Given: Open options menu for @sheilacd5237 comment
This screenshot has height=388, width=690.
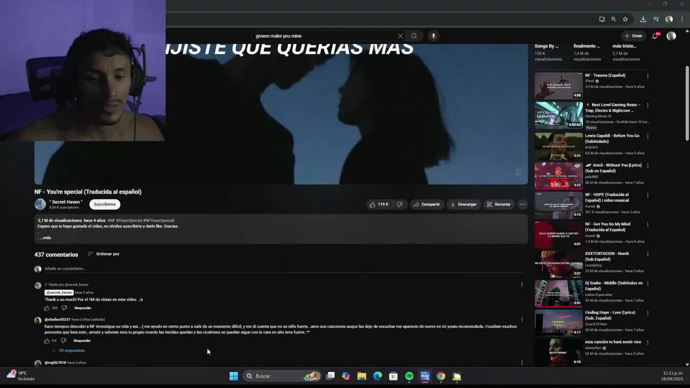Looking at the screenshot, I should click(522, 320).
